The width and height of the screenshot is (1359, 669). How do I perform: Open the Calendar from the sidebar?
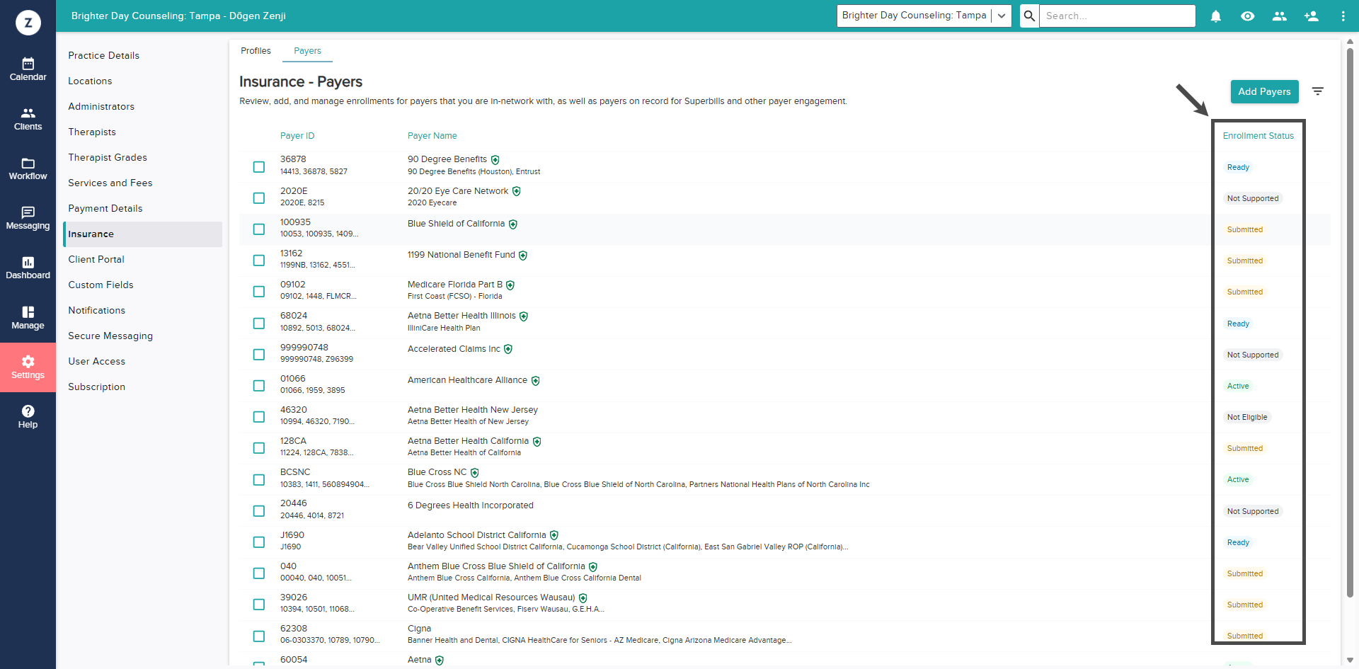point(28,69)
